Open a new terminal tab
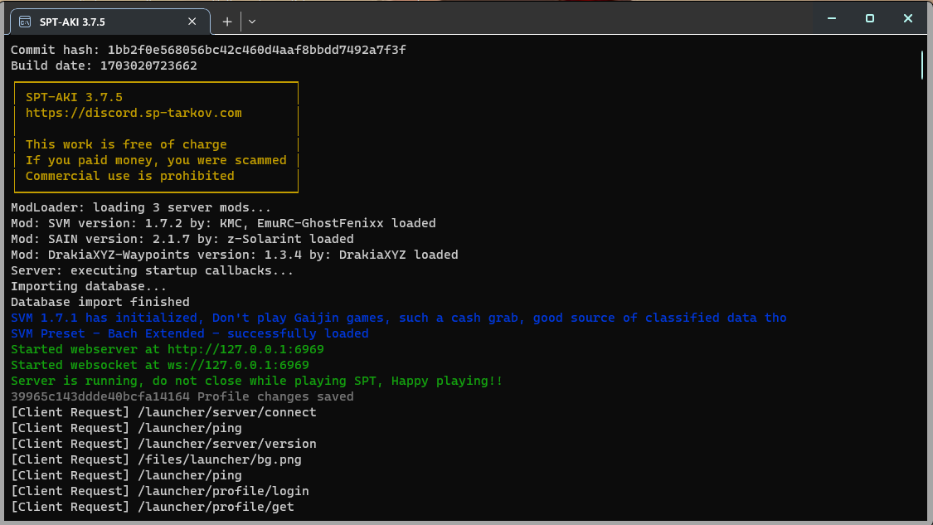 pyautogui.click(x=226, y=22)
